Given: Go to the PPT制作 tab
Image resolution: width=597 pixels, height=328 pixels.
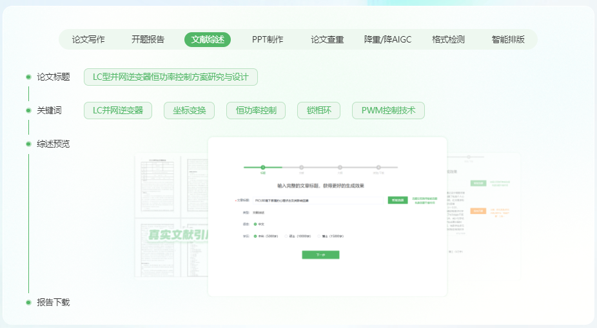Looking at the screenshot, I should [268, 39].
